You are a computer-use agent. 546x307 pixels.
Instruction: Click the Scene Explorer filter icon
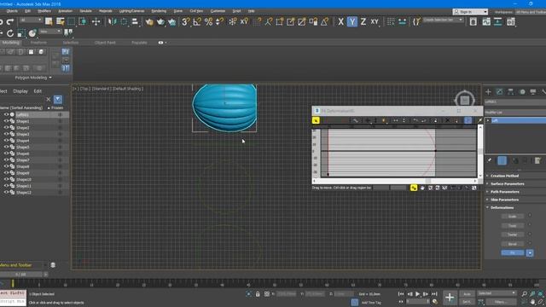(x=58, y=100)
